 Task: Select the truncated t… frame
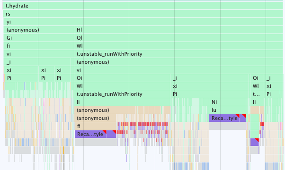(257, 94)
